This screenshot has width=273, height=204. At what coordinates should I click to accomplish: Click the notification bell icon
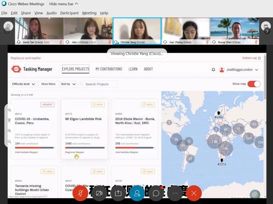pyautogui.click(x=213, y=70)
